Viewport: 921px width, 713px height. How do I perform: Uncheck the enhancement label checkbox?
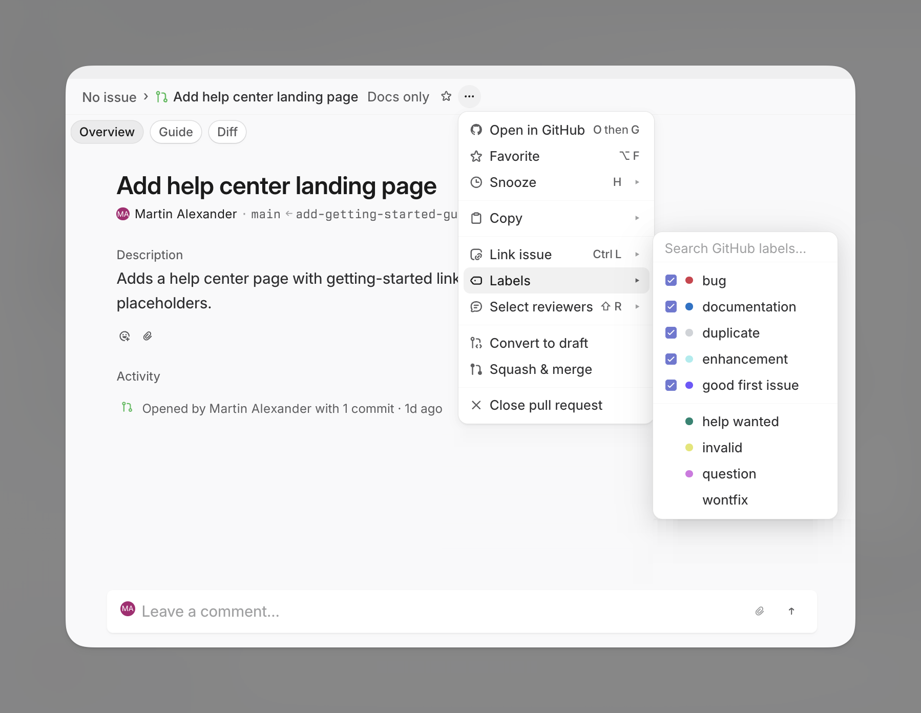pyautogui.click(x=671, y=359)
